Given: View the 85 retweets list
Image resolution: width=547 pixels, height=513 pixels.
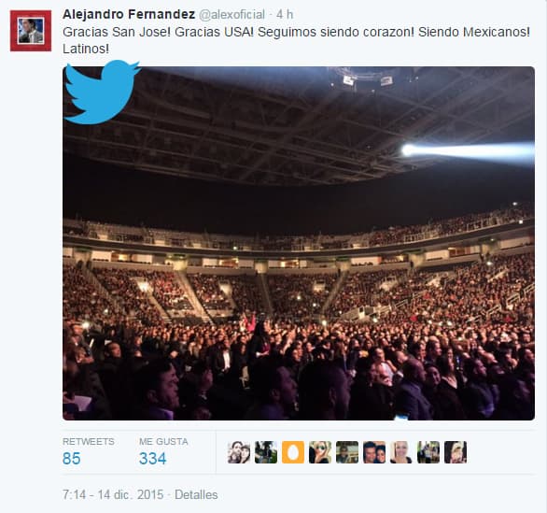Looking at the screenshot, I should point(89,452).
